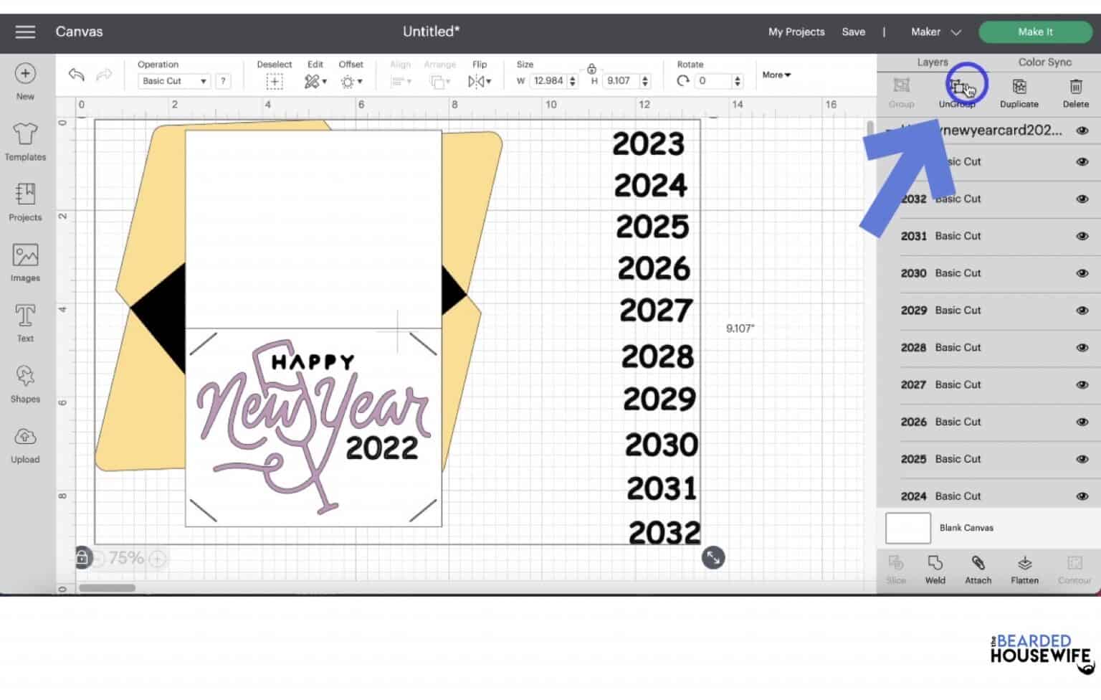Image resolution: width=1101 pixels, height=700 pixels.
Task: Select the Shapes tool
Action: [x=25, y=384]
